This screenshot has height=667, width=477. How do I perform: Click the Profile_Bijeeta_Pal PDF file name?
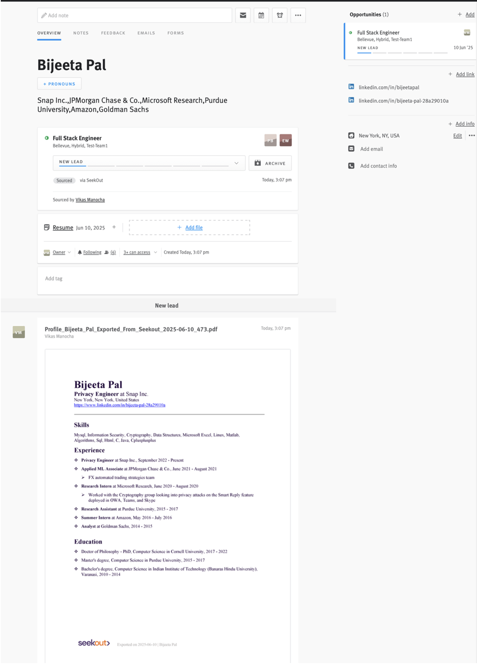(x=131, y=329)
